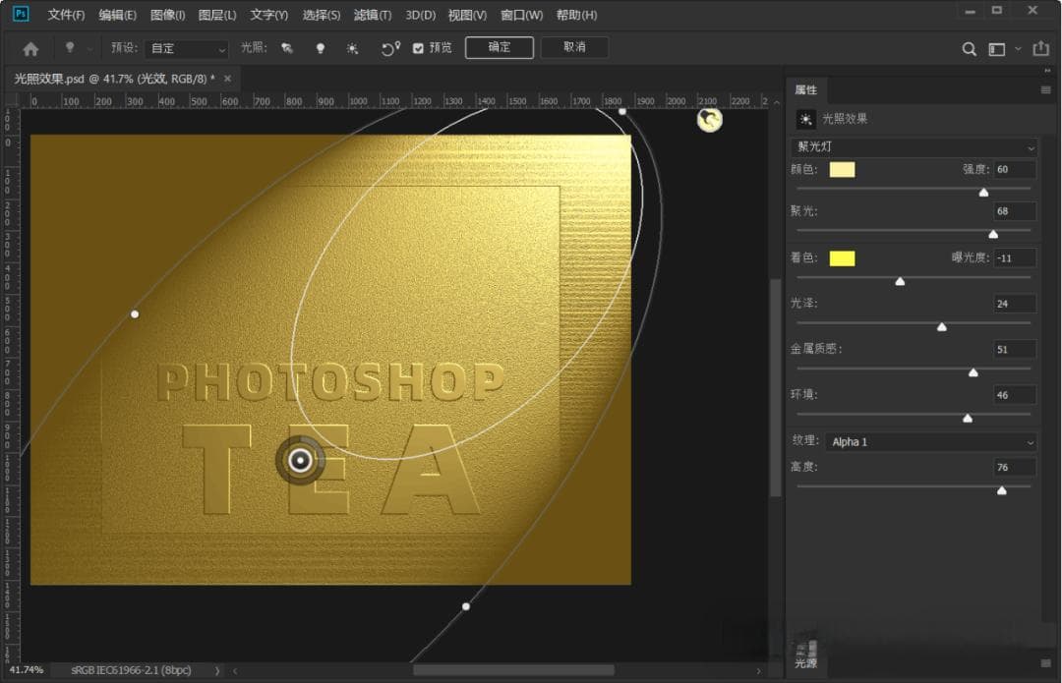Open the status bar info arrow
This screenshot has height=683, width=1062.
[217, 671]
